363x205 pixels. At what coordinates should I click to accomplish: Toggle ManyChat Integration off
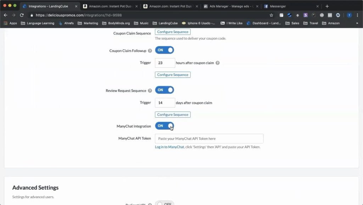pos(164,126)
